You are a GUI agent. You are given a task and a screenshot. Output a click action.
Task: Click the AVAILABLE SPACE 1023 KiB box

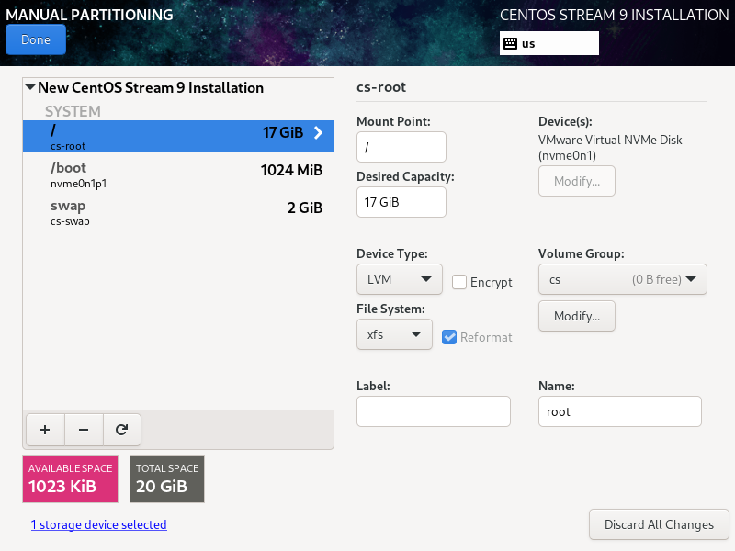71,479
